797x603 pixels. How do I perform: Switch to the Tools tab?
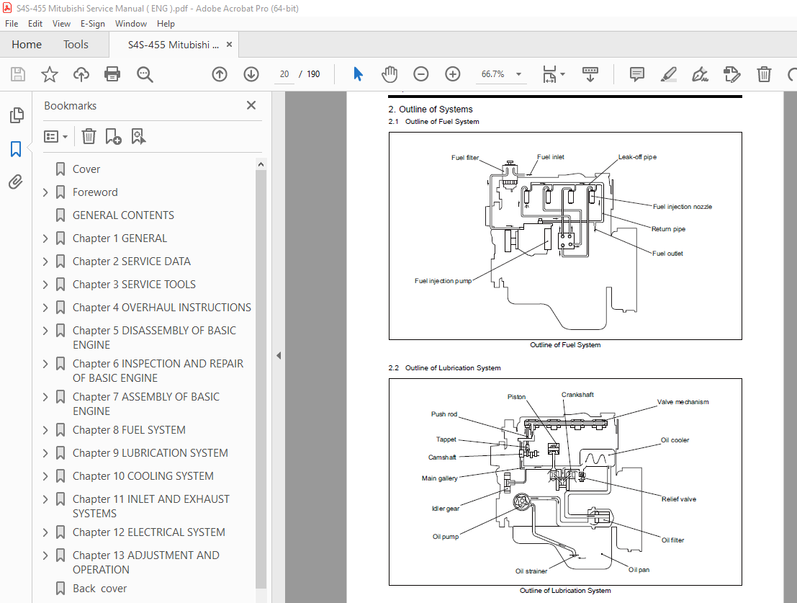pyautogui.click(x=76, y=45)
